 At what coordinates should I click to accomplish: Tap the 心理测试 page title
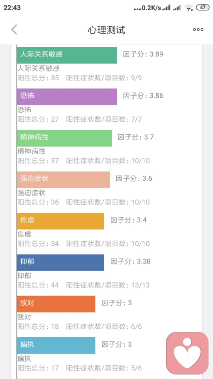click(106, 30)
